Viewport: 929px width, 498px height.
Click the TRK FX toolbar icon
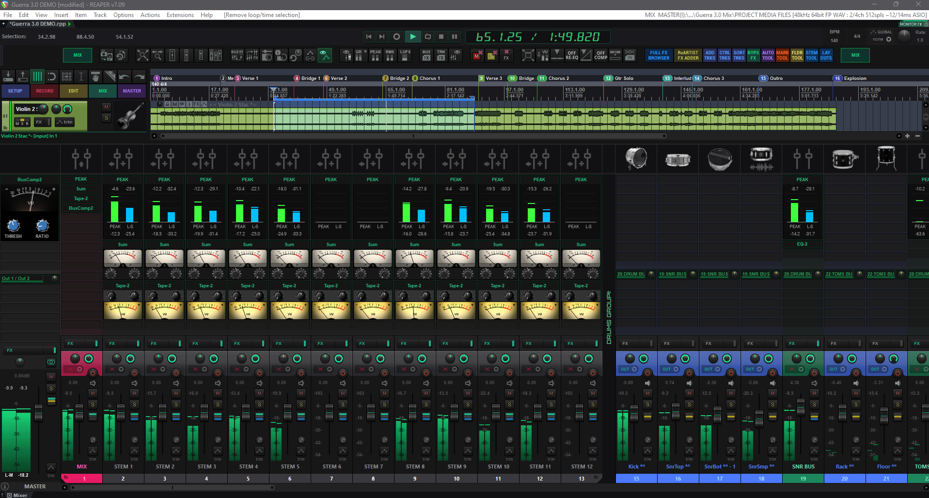tap(441, 55)
